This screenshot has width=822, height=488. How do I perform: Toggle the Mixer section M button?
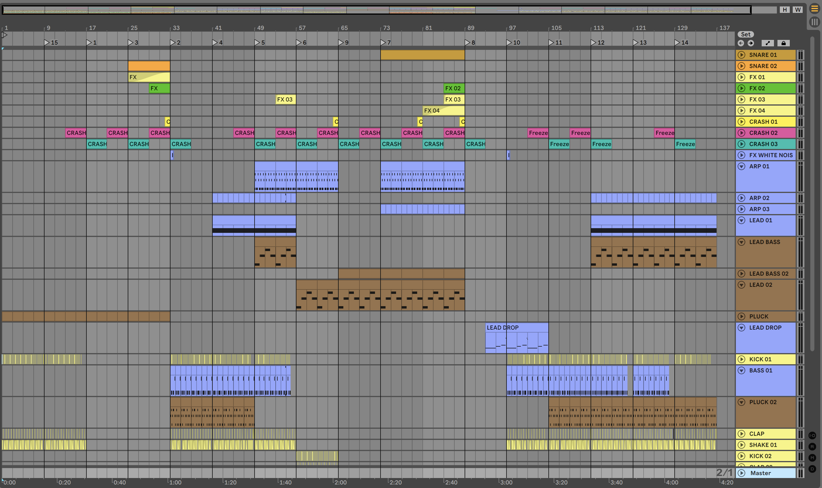812,458
